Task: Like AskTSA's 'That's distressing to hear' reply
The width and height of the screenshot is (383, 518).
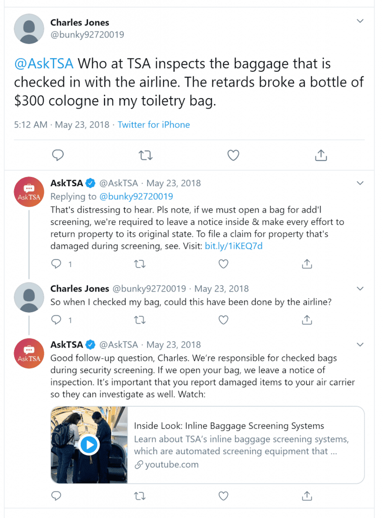Action: [223, 264]
